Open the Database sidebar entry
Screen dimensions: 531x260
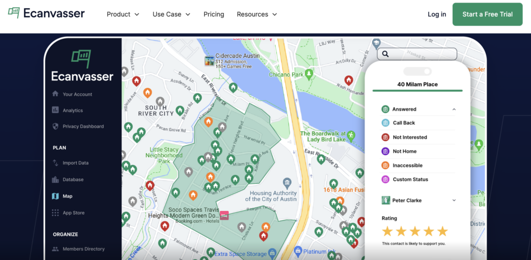[x=73, y=180]
